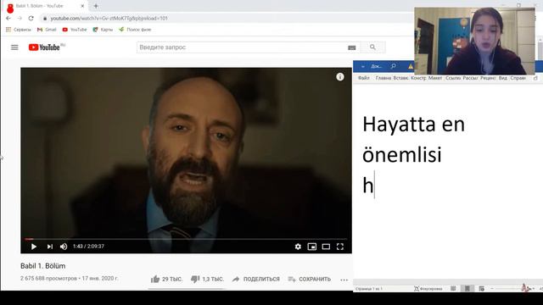Expand Word quick access toolbar dropdown
The image size is (543, 305).
click(x=362, y=66)
